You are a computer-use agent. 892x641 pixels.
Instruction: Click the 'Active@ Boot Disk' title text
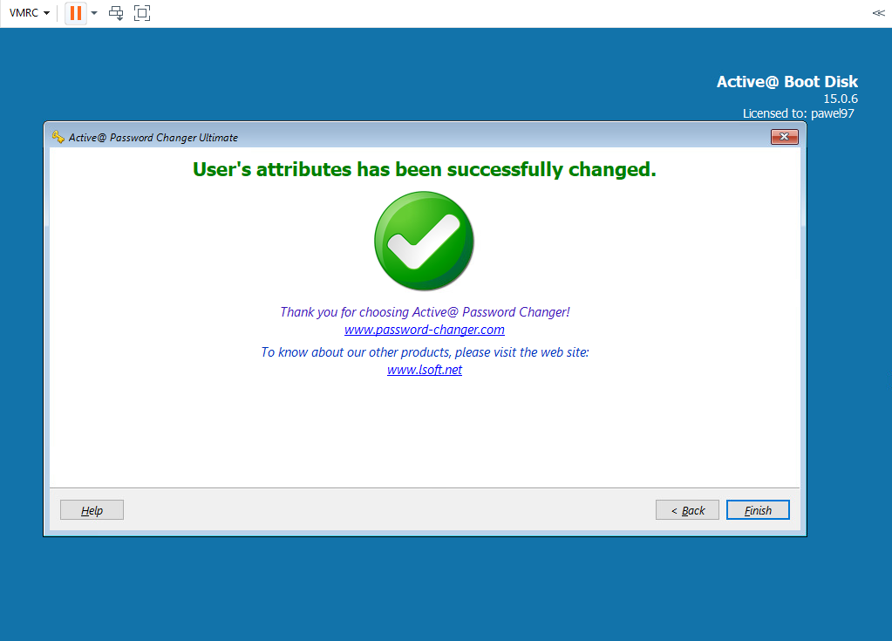pos(786,82)
